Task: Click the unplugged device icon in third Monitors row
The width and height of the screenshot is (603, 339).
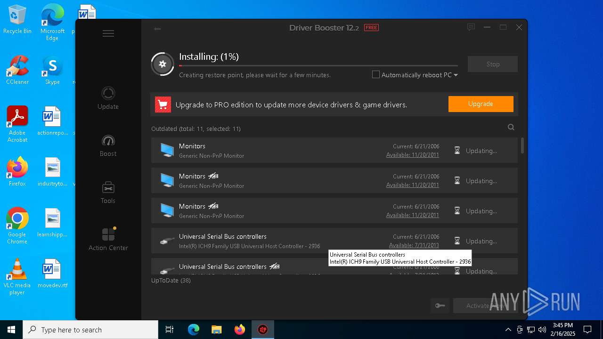Action: [x=213, y=206]
